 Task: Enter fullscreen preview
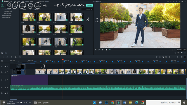(185, 53)
